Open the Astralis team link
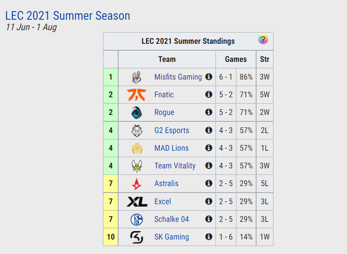Screen dimensions: 347x254 (x=166, y=183)
